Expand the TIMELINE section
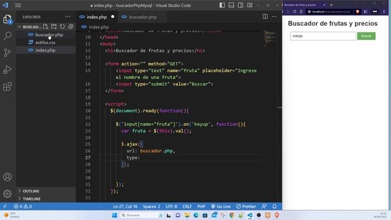 coord(32,199)
